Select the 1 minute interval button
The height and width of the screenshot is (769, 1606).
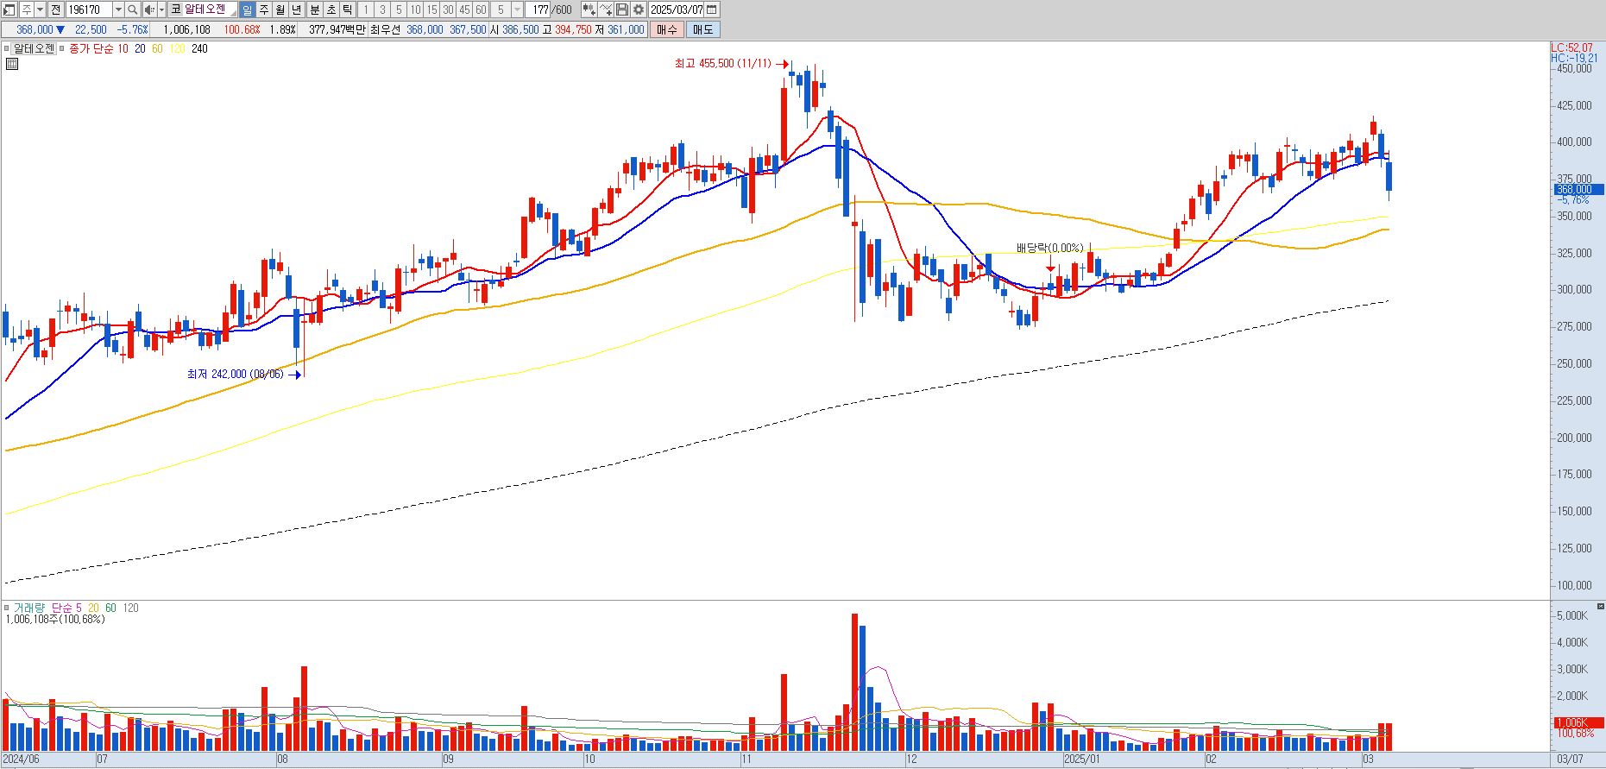coord(366,9)
